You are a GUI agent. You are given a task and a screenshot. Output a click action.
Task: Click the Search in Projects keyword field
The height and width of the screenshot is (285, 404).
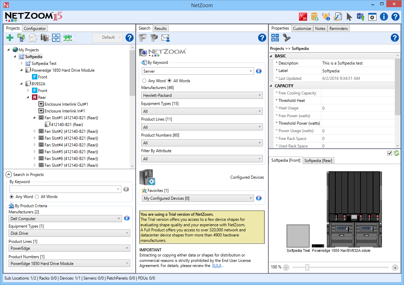tap(65, 189)
